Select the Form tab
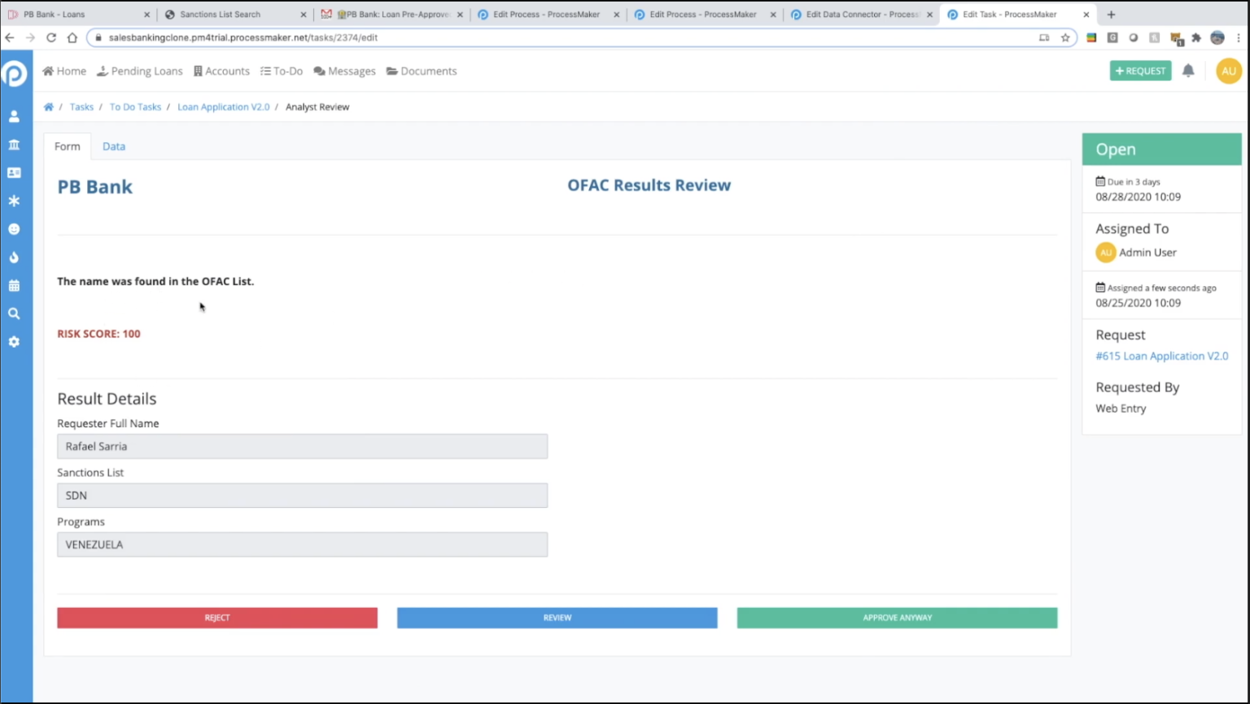This screenshot has height=704, width=1250. click(67, 146)
